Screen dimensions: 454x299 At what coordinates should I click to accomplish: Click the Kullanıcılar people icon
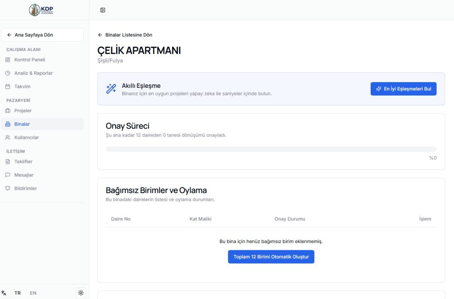pyautogui.click(x=8, y=138)
